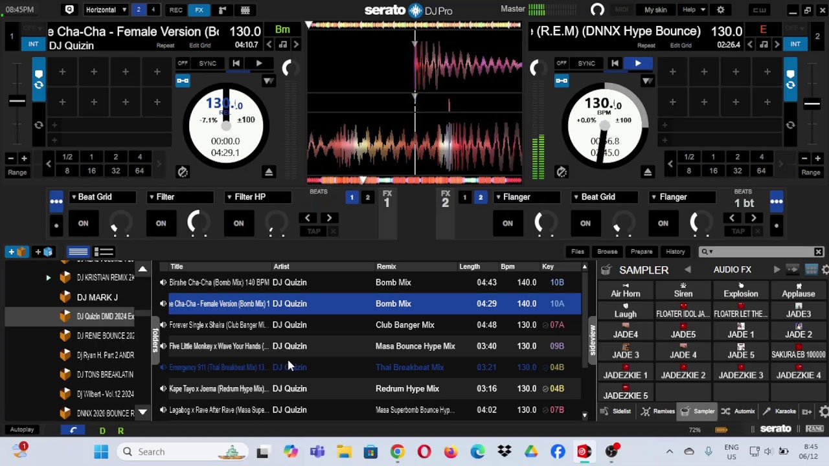Image resolution: width=829 pixels, height=466 pixels.
Task: Expand the DJ KRISTIAN REMIX crate
Action: coord(48,278)
